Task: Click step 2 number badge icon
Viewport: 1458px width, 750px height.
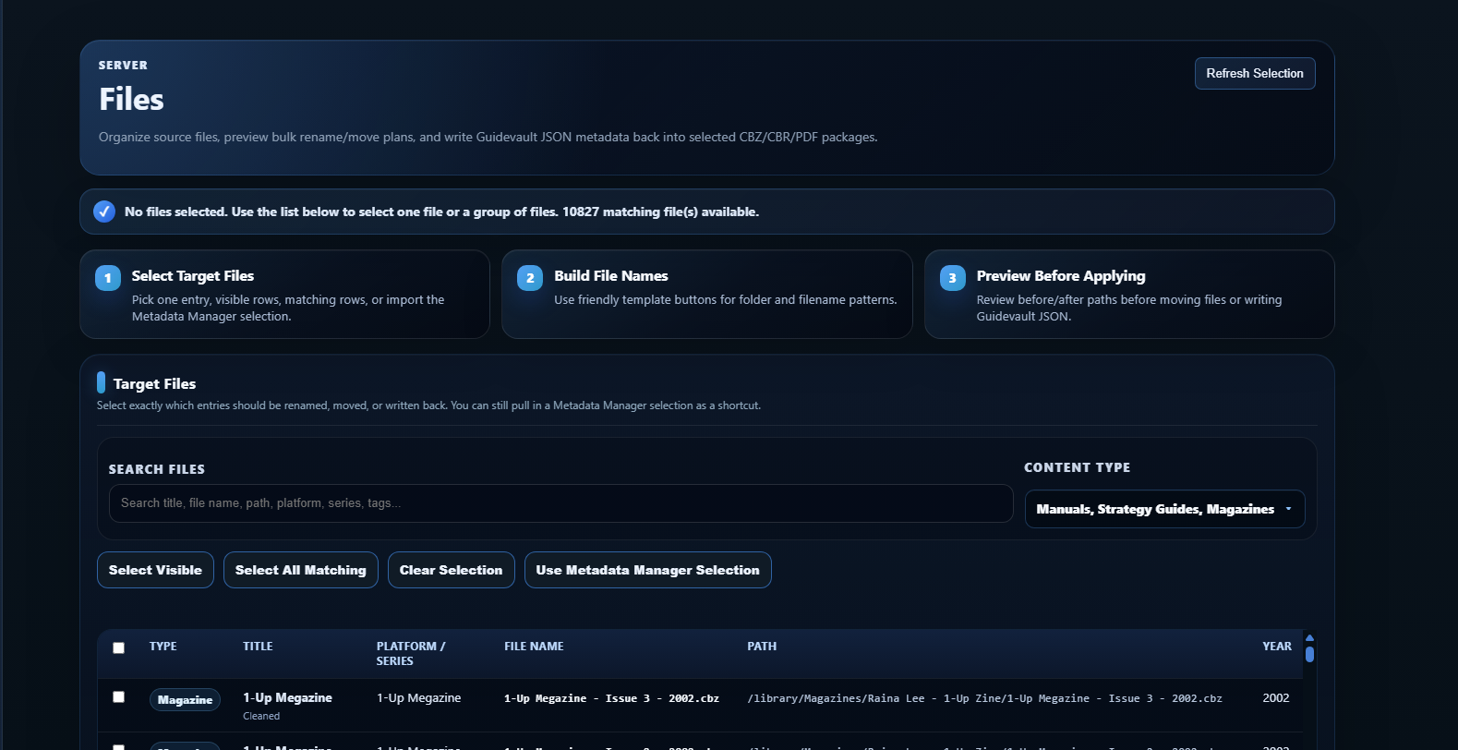Action: [530, 278]
